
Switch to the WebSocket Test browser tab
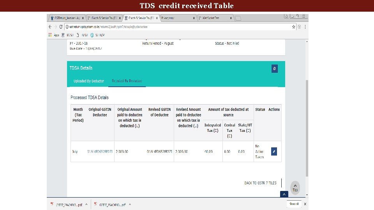(x=215, y=18)
